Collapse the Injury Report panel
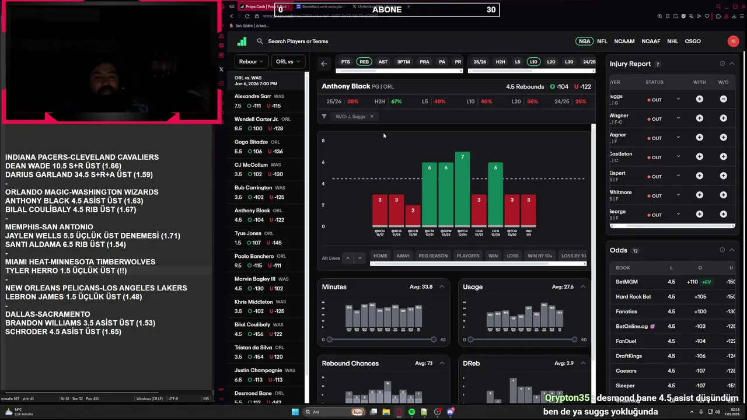Image resolution: width=747 pixels, height=420 pixels. point(732,64)
